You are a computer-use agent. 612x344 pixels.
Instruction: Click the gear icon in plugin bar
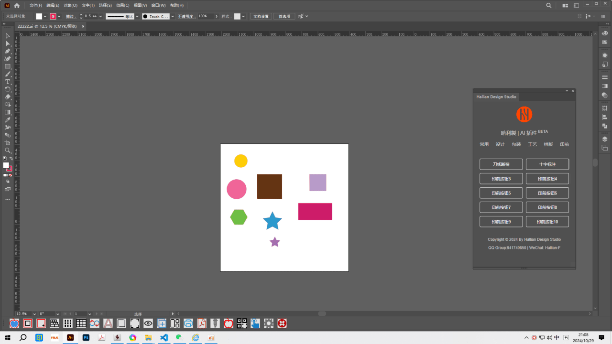point(269,323)
